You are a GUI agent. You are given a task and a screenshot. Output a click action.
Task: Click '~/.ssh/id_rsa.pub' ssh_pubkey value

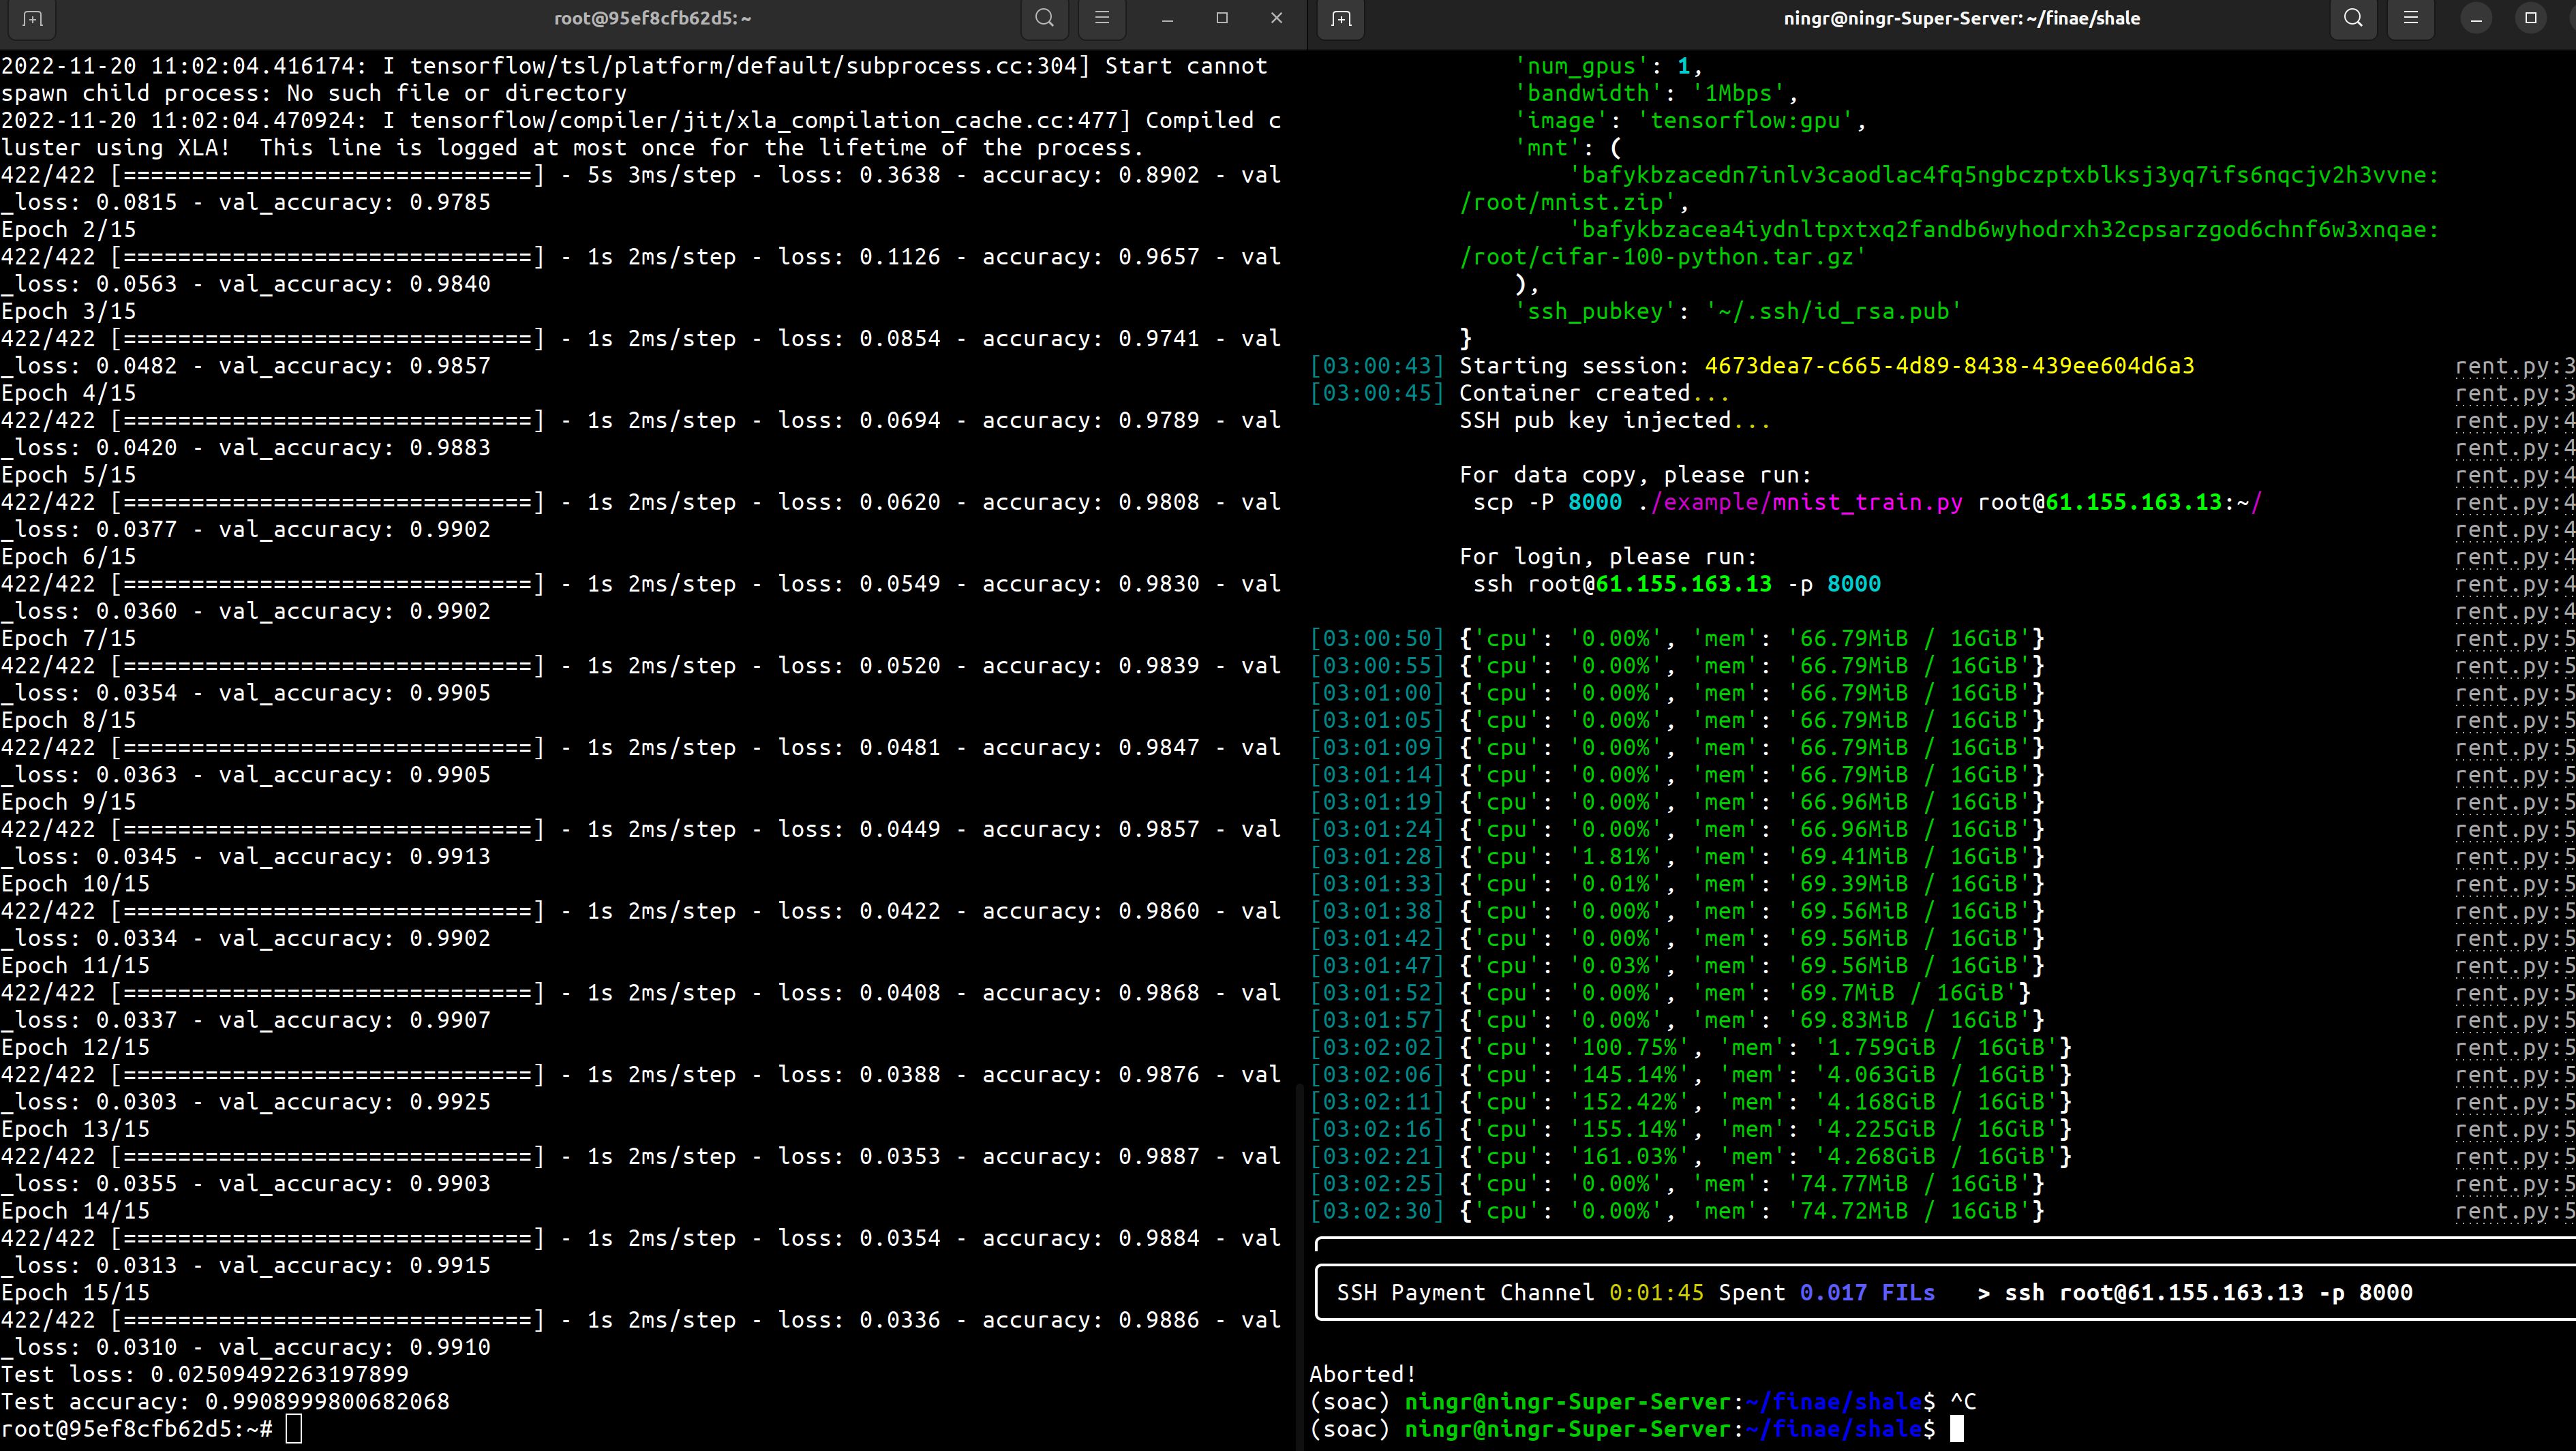pos(1833,311)
